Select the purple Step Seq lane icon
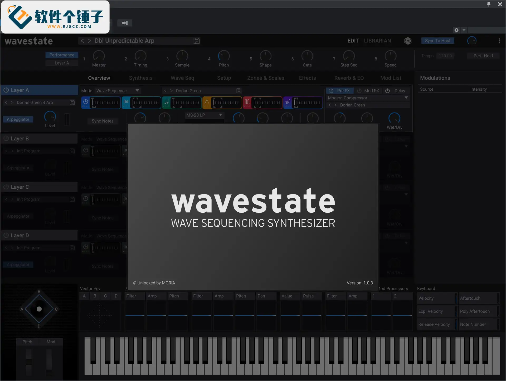 point(288,102)
